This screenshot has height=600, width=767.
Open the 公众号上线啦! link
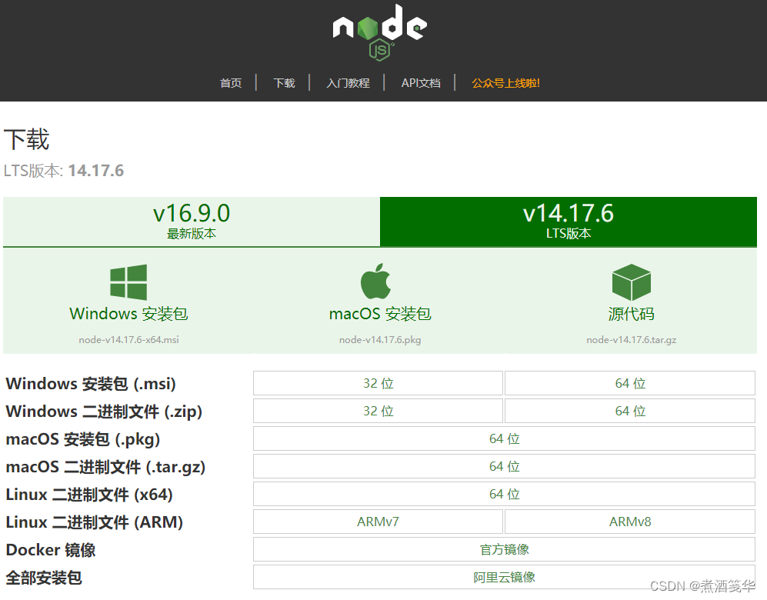coord(505,83)
